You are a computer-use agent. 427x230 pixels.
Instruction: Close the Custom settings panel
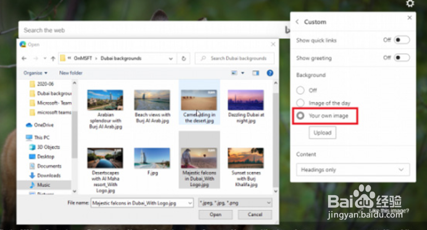pos(409,18)
